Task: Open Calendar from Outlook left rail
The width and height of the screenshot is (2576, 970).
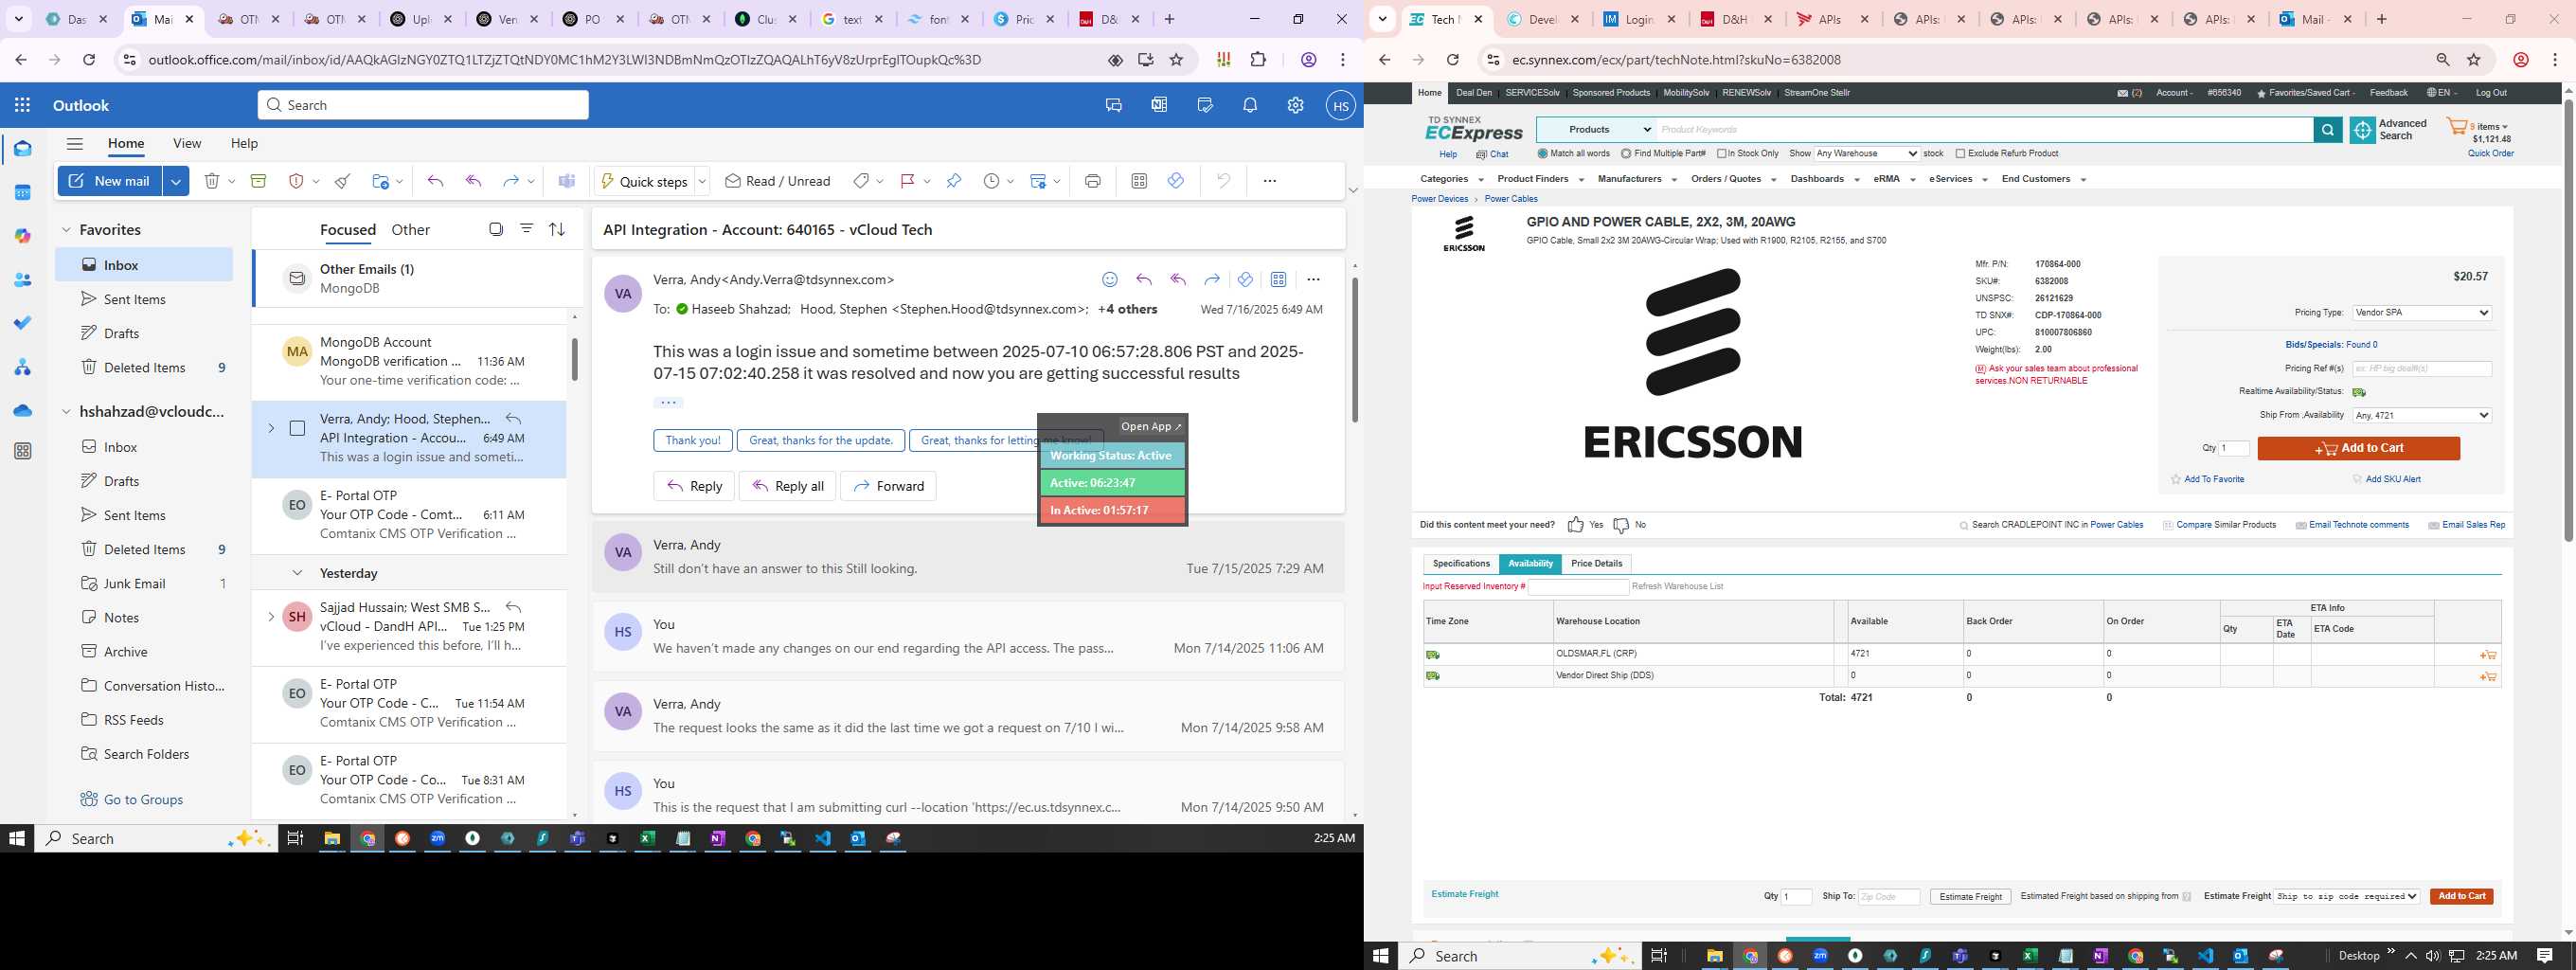Action: point(23,193)
